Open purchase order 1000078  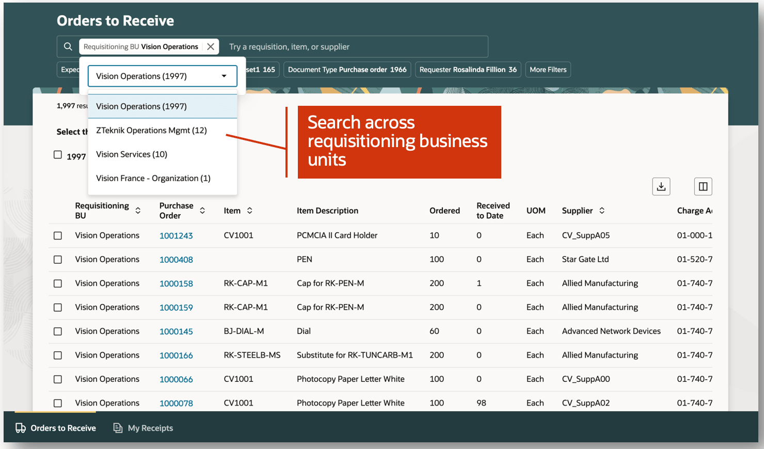pos(176,404)
